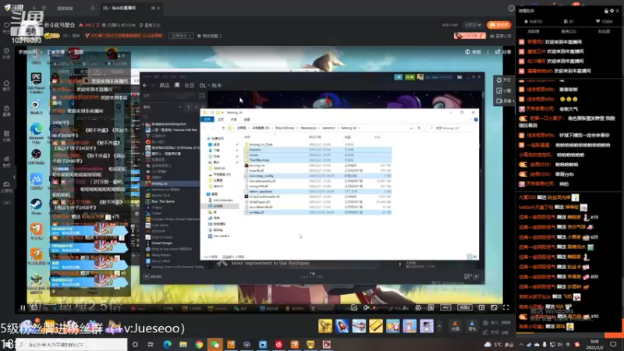The height and width of the screenshot is (351, 624).
Task: Go to Steam 商店 store menu
Action: point(165,86)
